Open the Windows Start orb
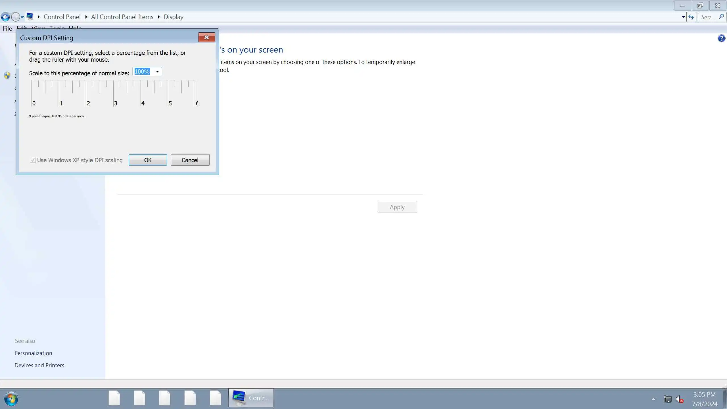Viewport: 727px width, 409px height. click(x=11, y=398)
